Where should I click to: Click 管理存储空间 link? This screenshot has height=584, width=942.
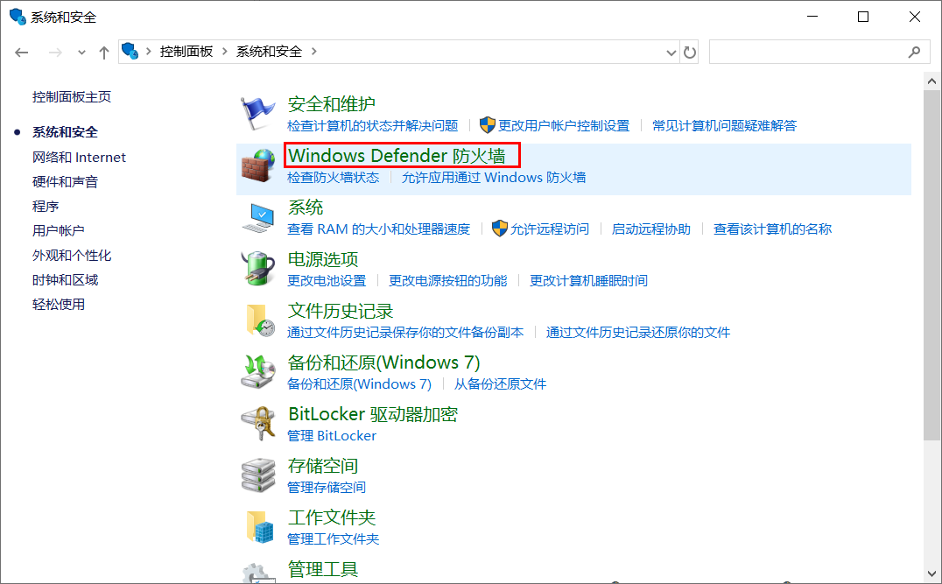click(327, 488)
